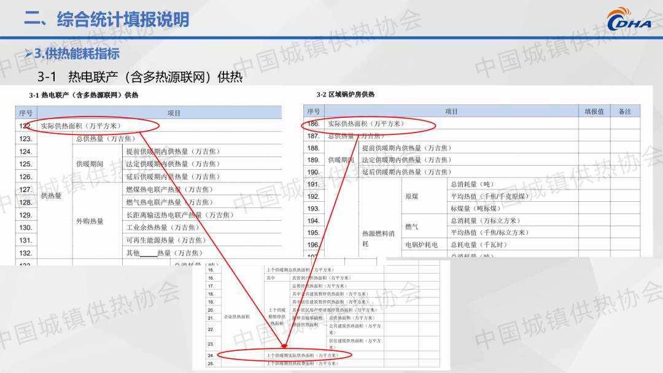
Task: Click the 填报值 cell for row 186
Action: [594, 124]
